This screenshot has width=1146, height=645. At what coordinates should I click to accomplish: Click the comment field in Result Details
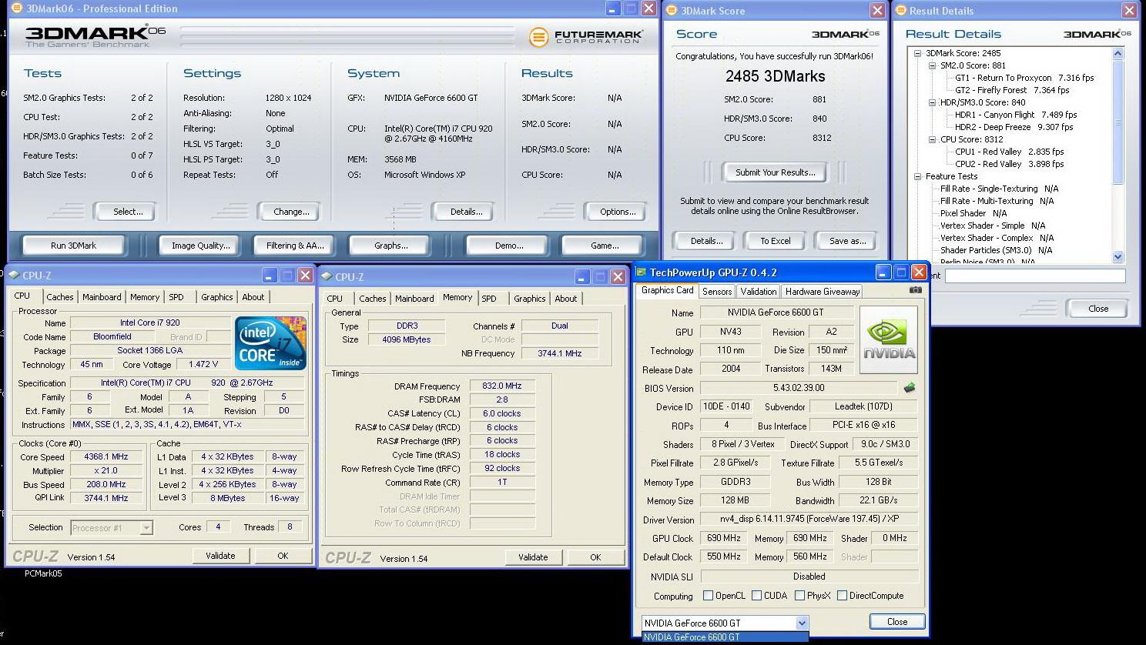[1035, 276]
